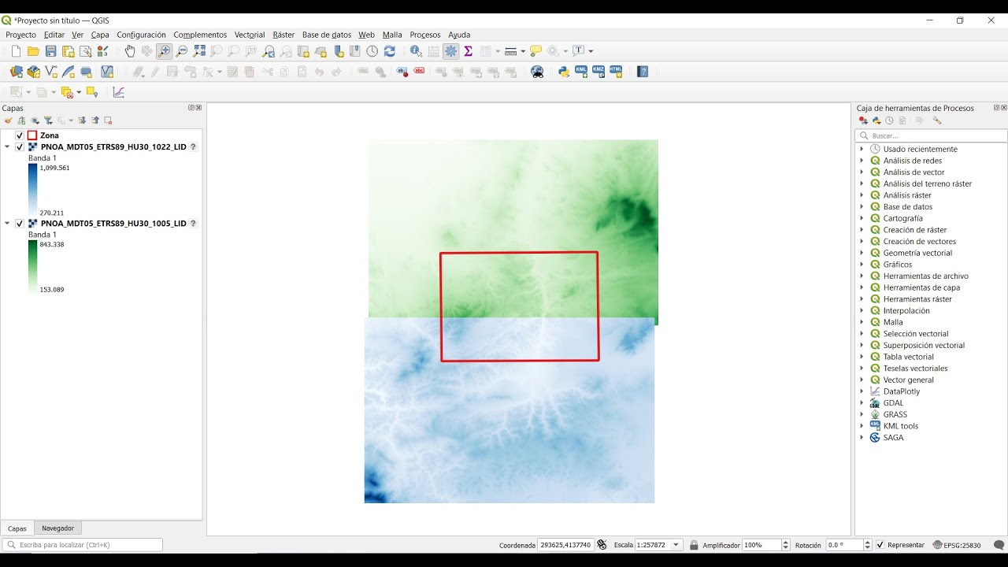
Task: Click the Coordenada input field
Action: [x=565, y=545]
